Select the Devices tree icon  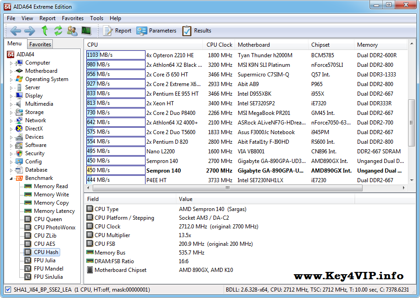coord(19,137)
